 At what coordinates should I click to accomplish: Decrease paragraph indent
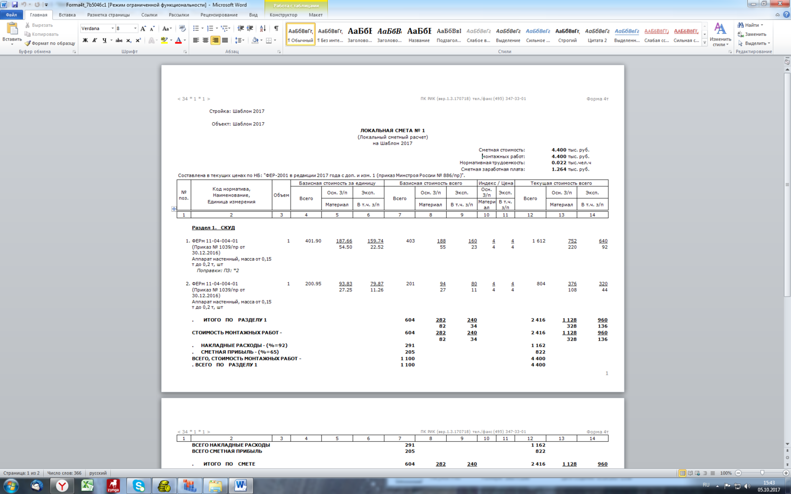pos(240,28)
